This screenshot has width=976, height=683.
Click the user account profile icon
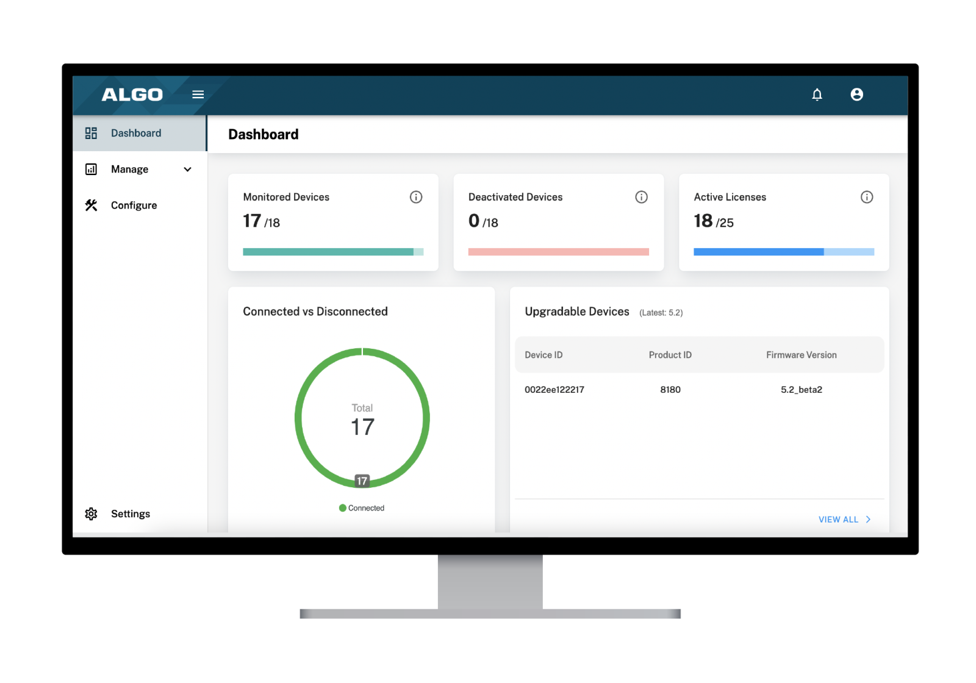coord(857,95)
